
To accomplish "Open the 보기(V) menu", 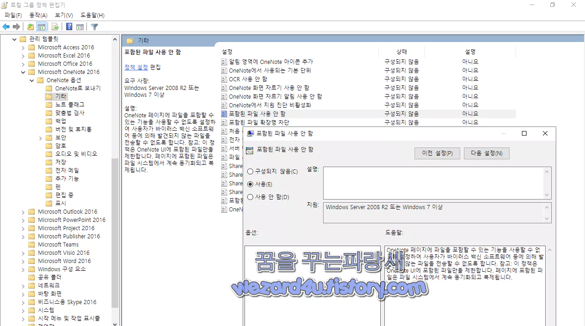I will (64, 16).
